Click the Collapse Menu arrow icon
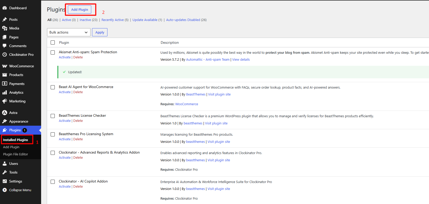 click(x=5, y=190)
